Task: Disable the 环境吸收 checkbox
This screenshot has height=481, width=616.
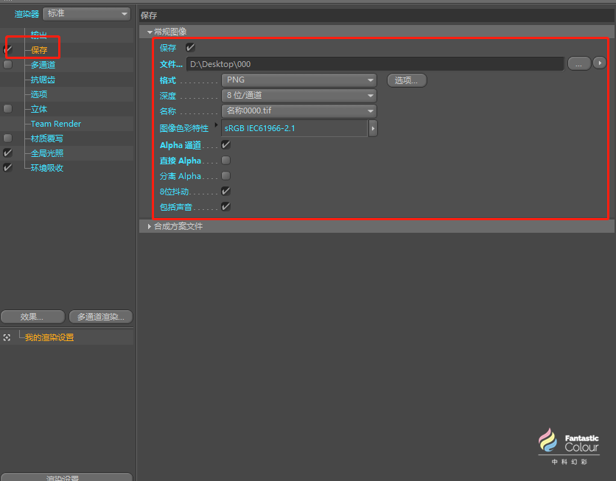Action: pos(7,168)
